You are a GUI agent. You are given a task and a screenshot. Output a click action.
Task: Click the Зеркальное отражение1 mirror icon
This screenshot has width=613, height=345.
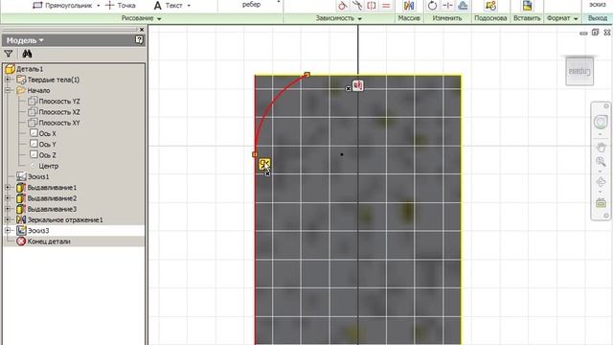pos(21,219)
